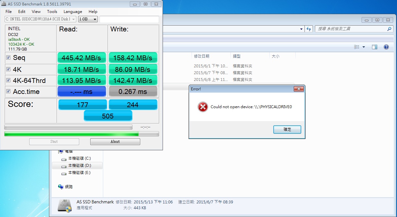Select 電腦 in Explorer's navigation pane
This screenshot has width=397, height=217.
click(69, 151)
